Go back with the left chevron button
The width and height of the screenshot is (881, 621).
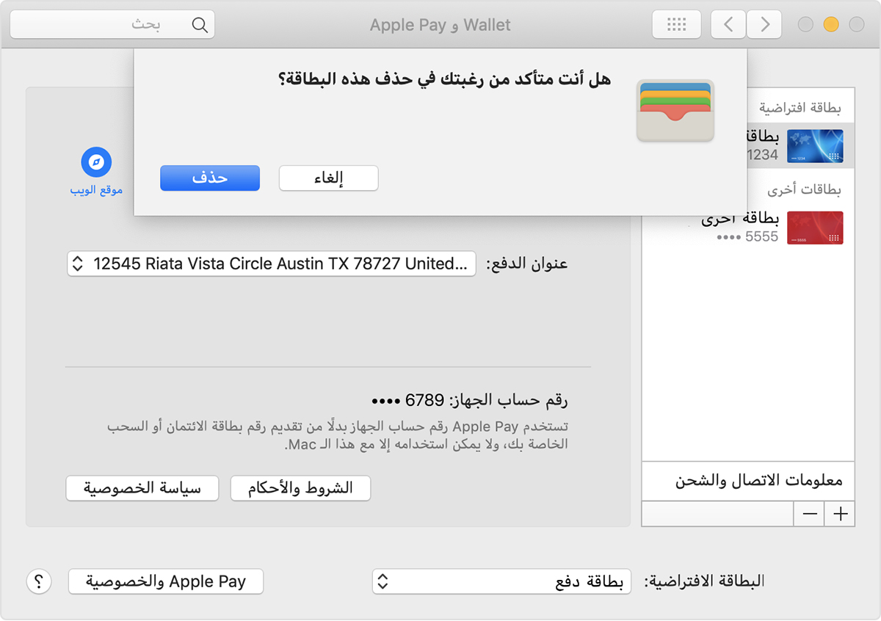pos(728,24)
